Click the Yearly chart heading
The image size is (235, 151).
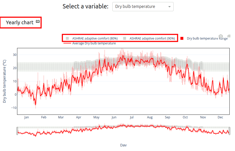[20, 22]
